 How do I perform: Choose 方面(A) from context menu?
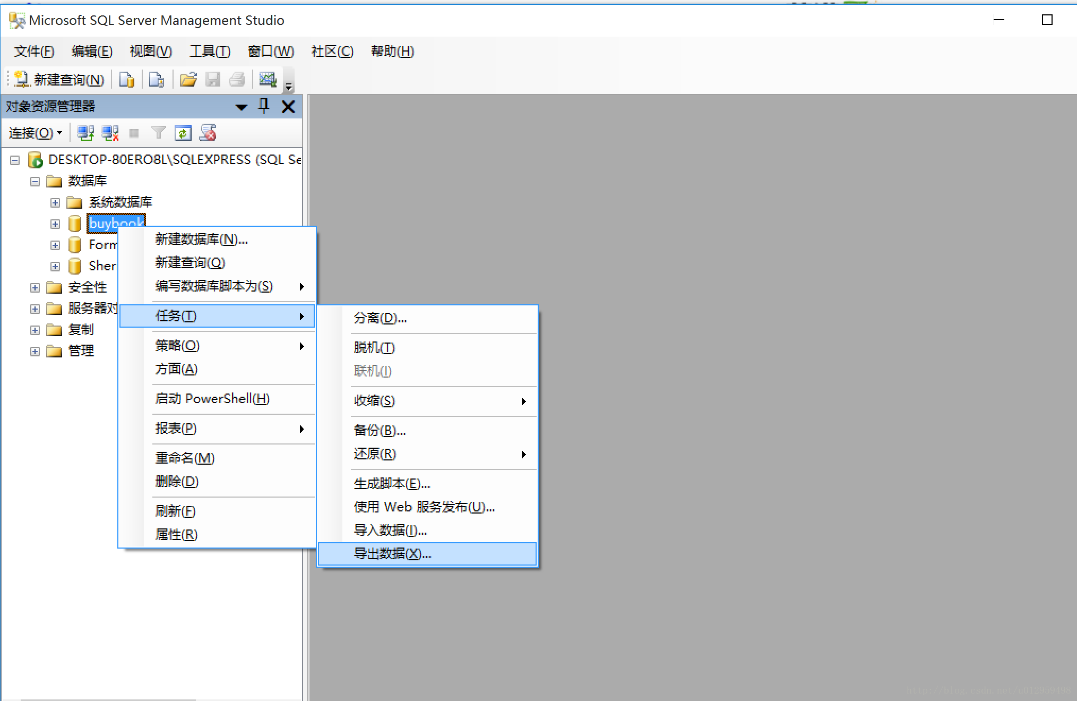tap(218, 369)
